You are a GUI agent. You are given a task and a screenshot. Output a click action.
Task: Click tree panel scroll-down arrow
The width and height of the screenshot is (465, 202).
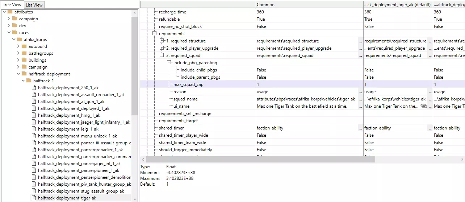coord(135,199)
